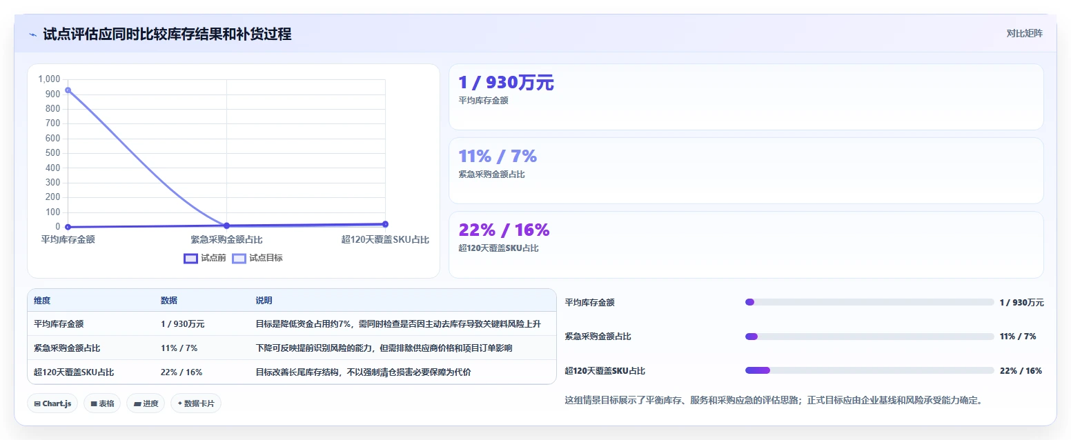Click the 数据 column header
Viewport: 1071px width, 440px height.
coord(169,301)
